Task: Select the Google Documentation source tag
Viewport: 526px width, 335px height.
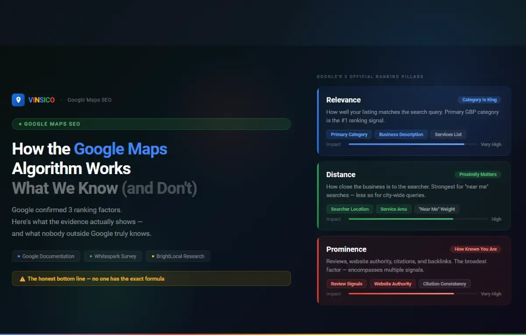Action: pos(46,257)
